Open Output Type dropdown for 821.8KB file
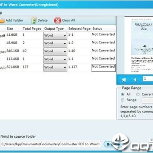The image size is (153, 153). tap(55, 67)
